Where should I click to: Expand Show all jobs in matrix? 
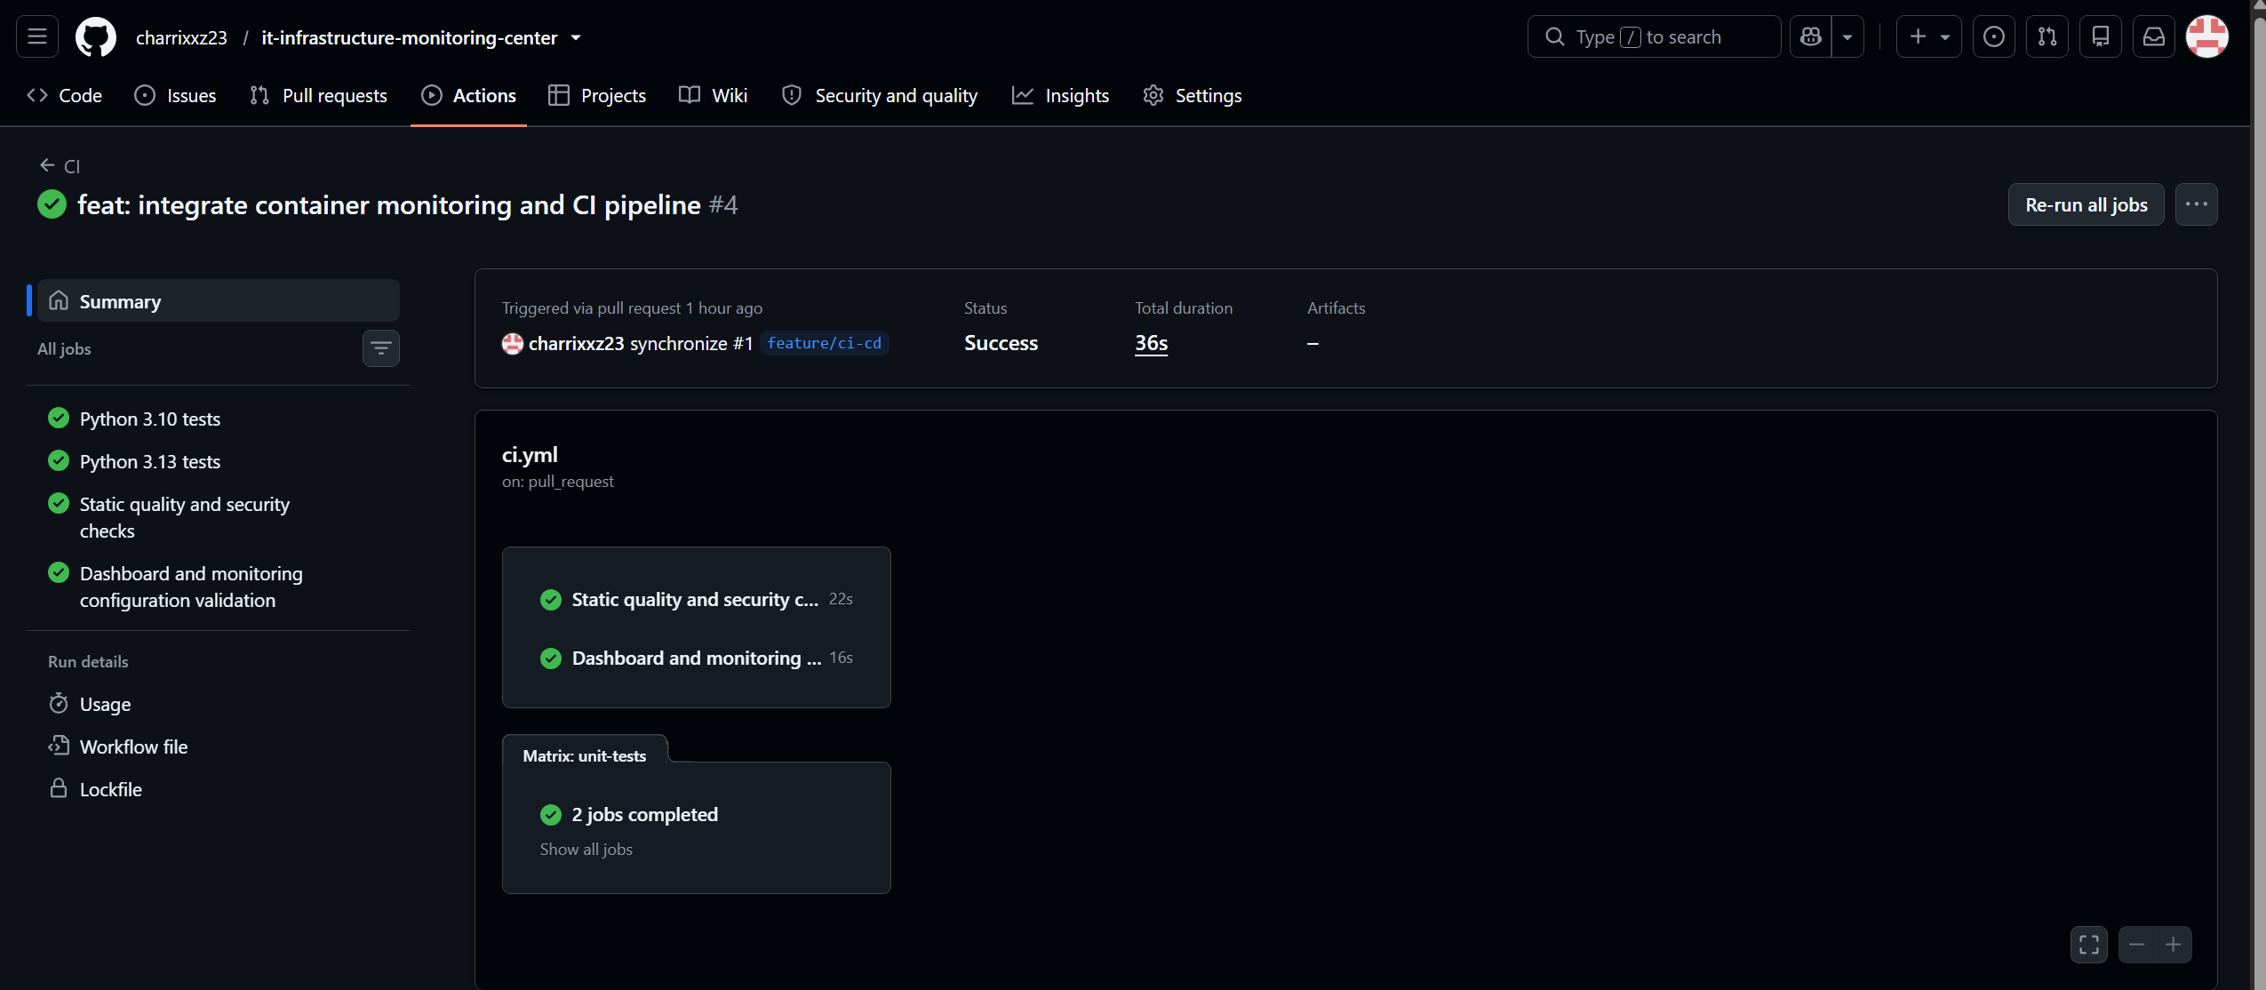pyautogui.click(x=586, y=850)
